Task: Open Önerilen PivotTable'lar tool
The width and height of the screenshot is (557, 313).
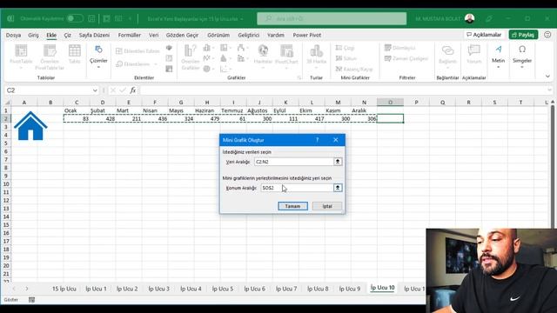Action: (x=50, y=57)
